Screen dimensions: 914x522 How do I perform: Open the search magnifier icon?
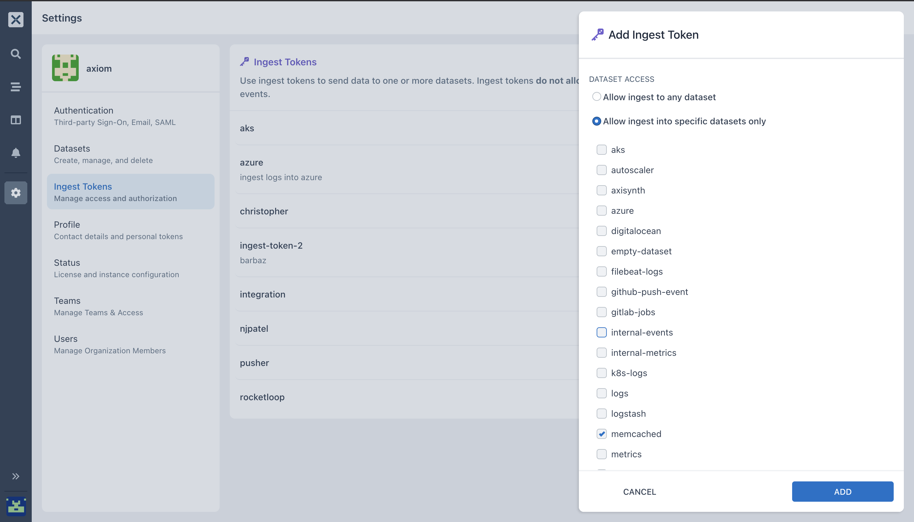click(x=16, y=54)
